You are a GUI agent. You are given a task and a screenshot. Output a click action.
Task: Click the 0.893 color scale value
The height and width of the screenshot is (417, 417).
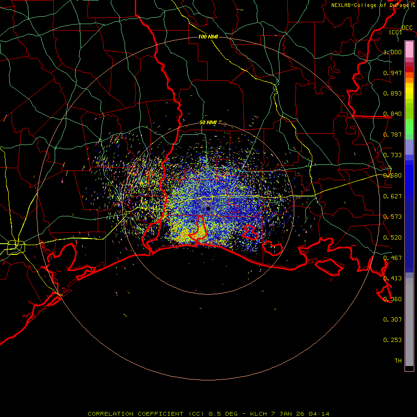click(x=392, y=93)
